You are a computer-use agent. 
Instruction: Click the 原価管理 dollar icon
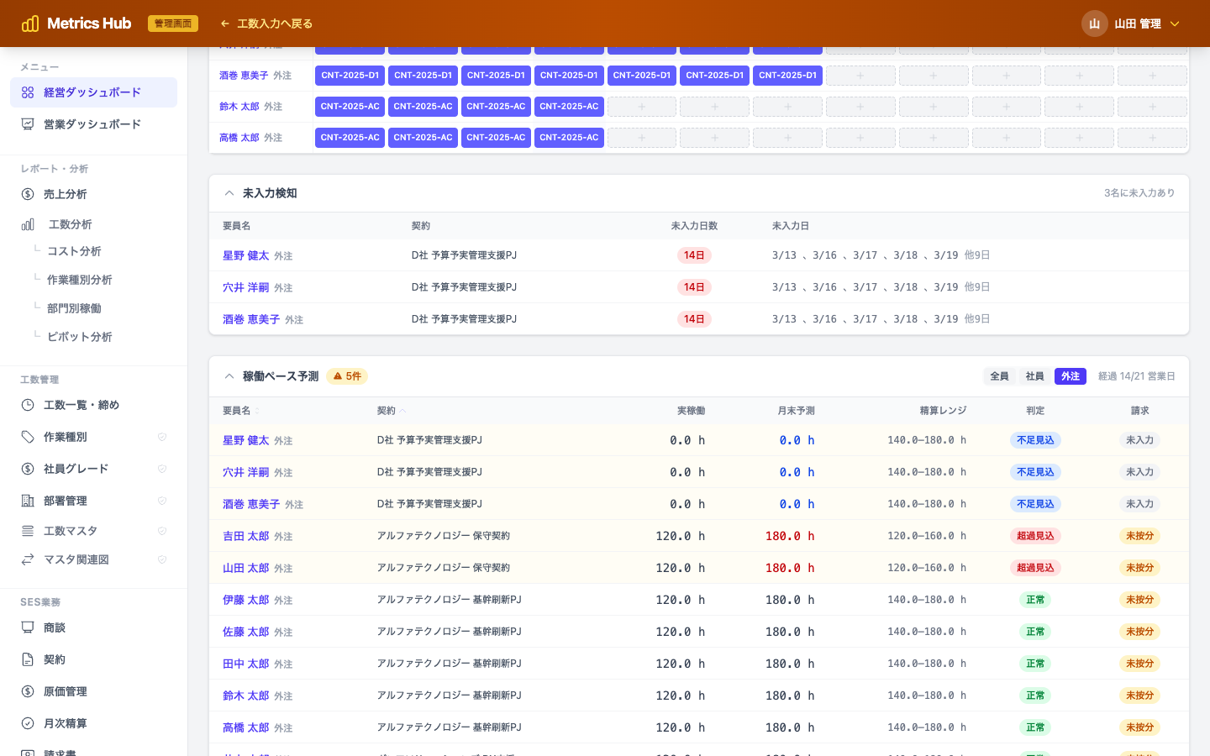coord(28,691)
